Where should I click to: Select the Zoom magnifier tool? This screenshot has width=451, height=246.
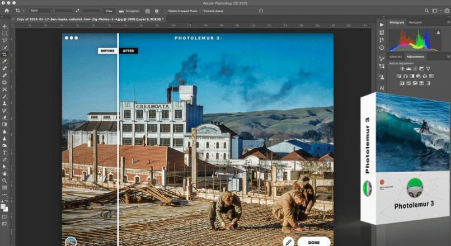pos(4,181)
